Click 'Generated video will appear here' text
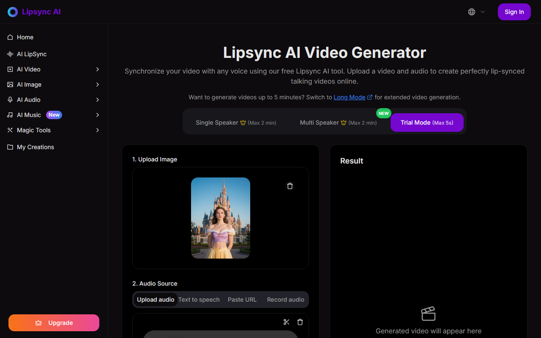The width and height of the screenshot is (541, 338). (429, 331)
